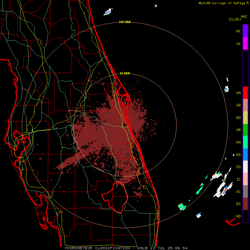Click the BI dark red legend swatch
This screenshot has height=250, width=250.
click(245, 204)
